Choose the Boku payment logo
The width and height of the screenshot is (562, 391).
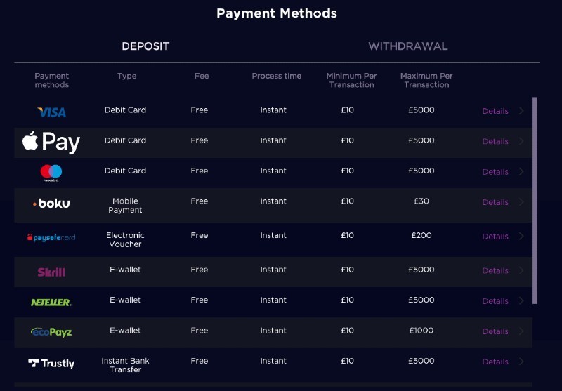tap(51, 204)
